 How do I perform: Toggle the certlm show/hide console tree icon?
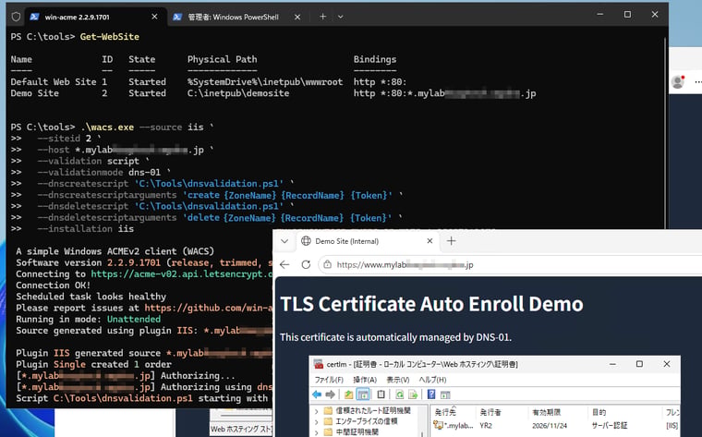363,395
